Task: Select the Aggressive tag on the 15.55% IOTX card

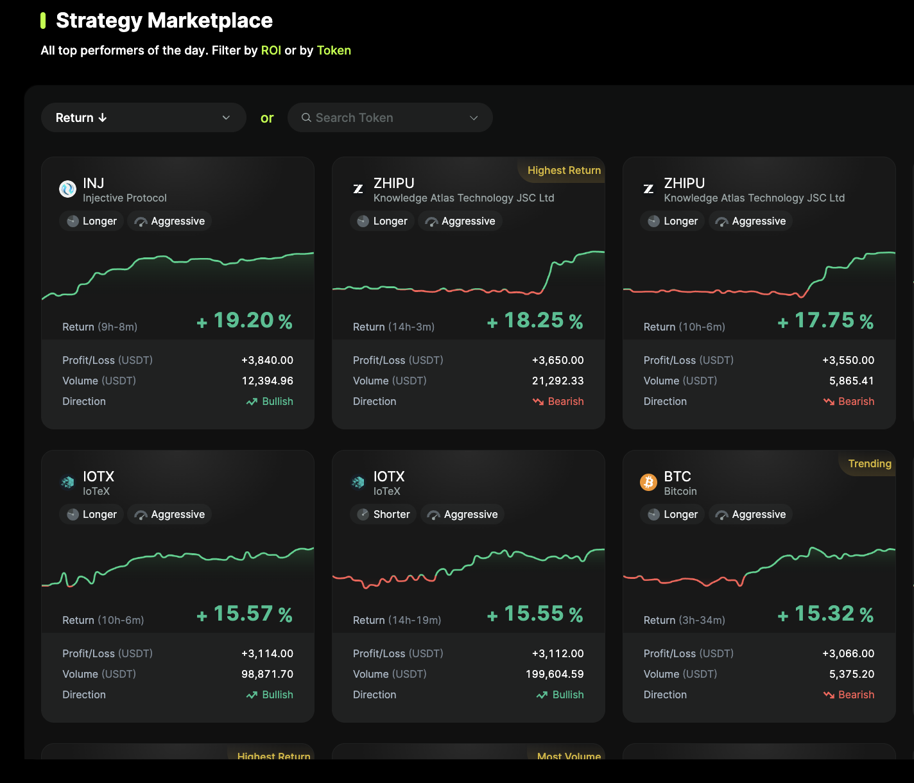Action: (x=462, y=514)
